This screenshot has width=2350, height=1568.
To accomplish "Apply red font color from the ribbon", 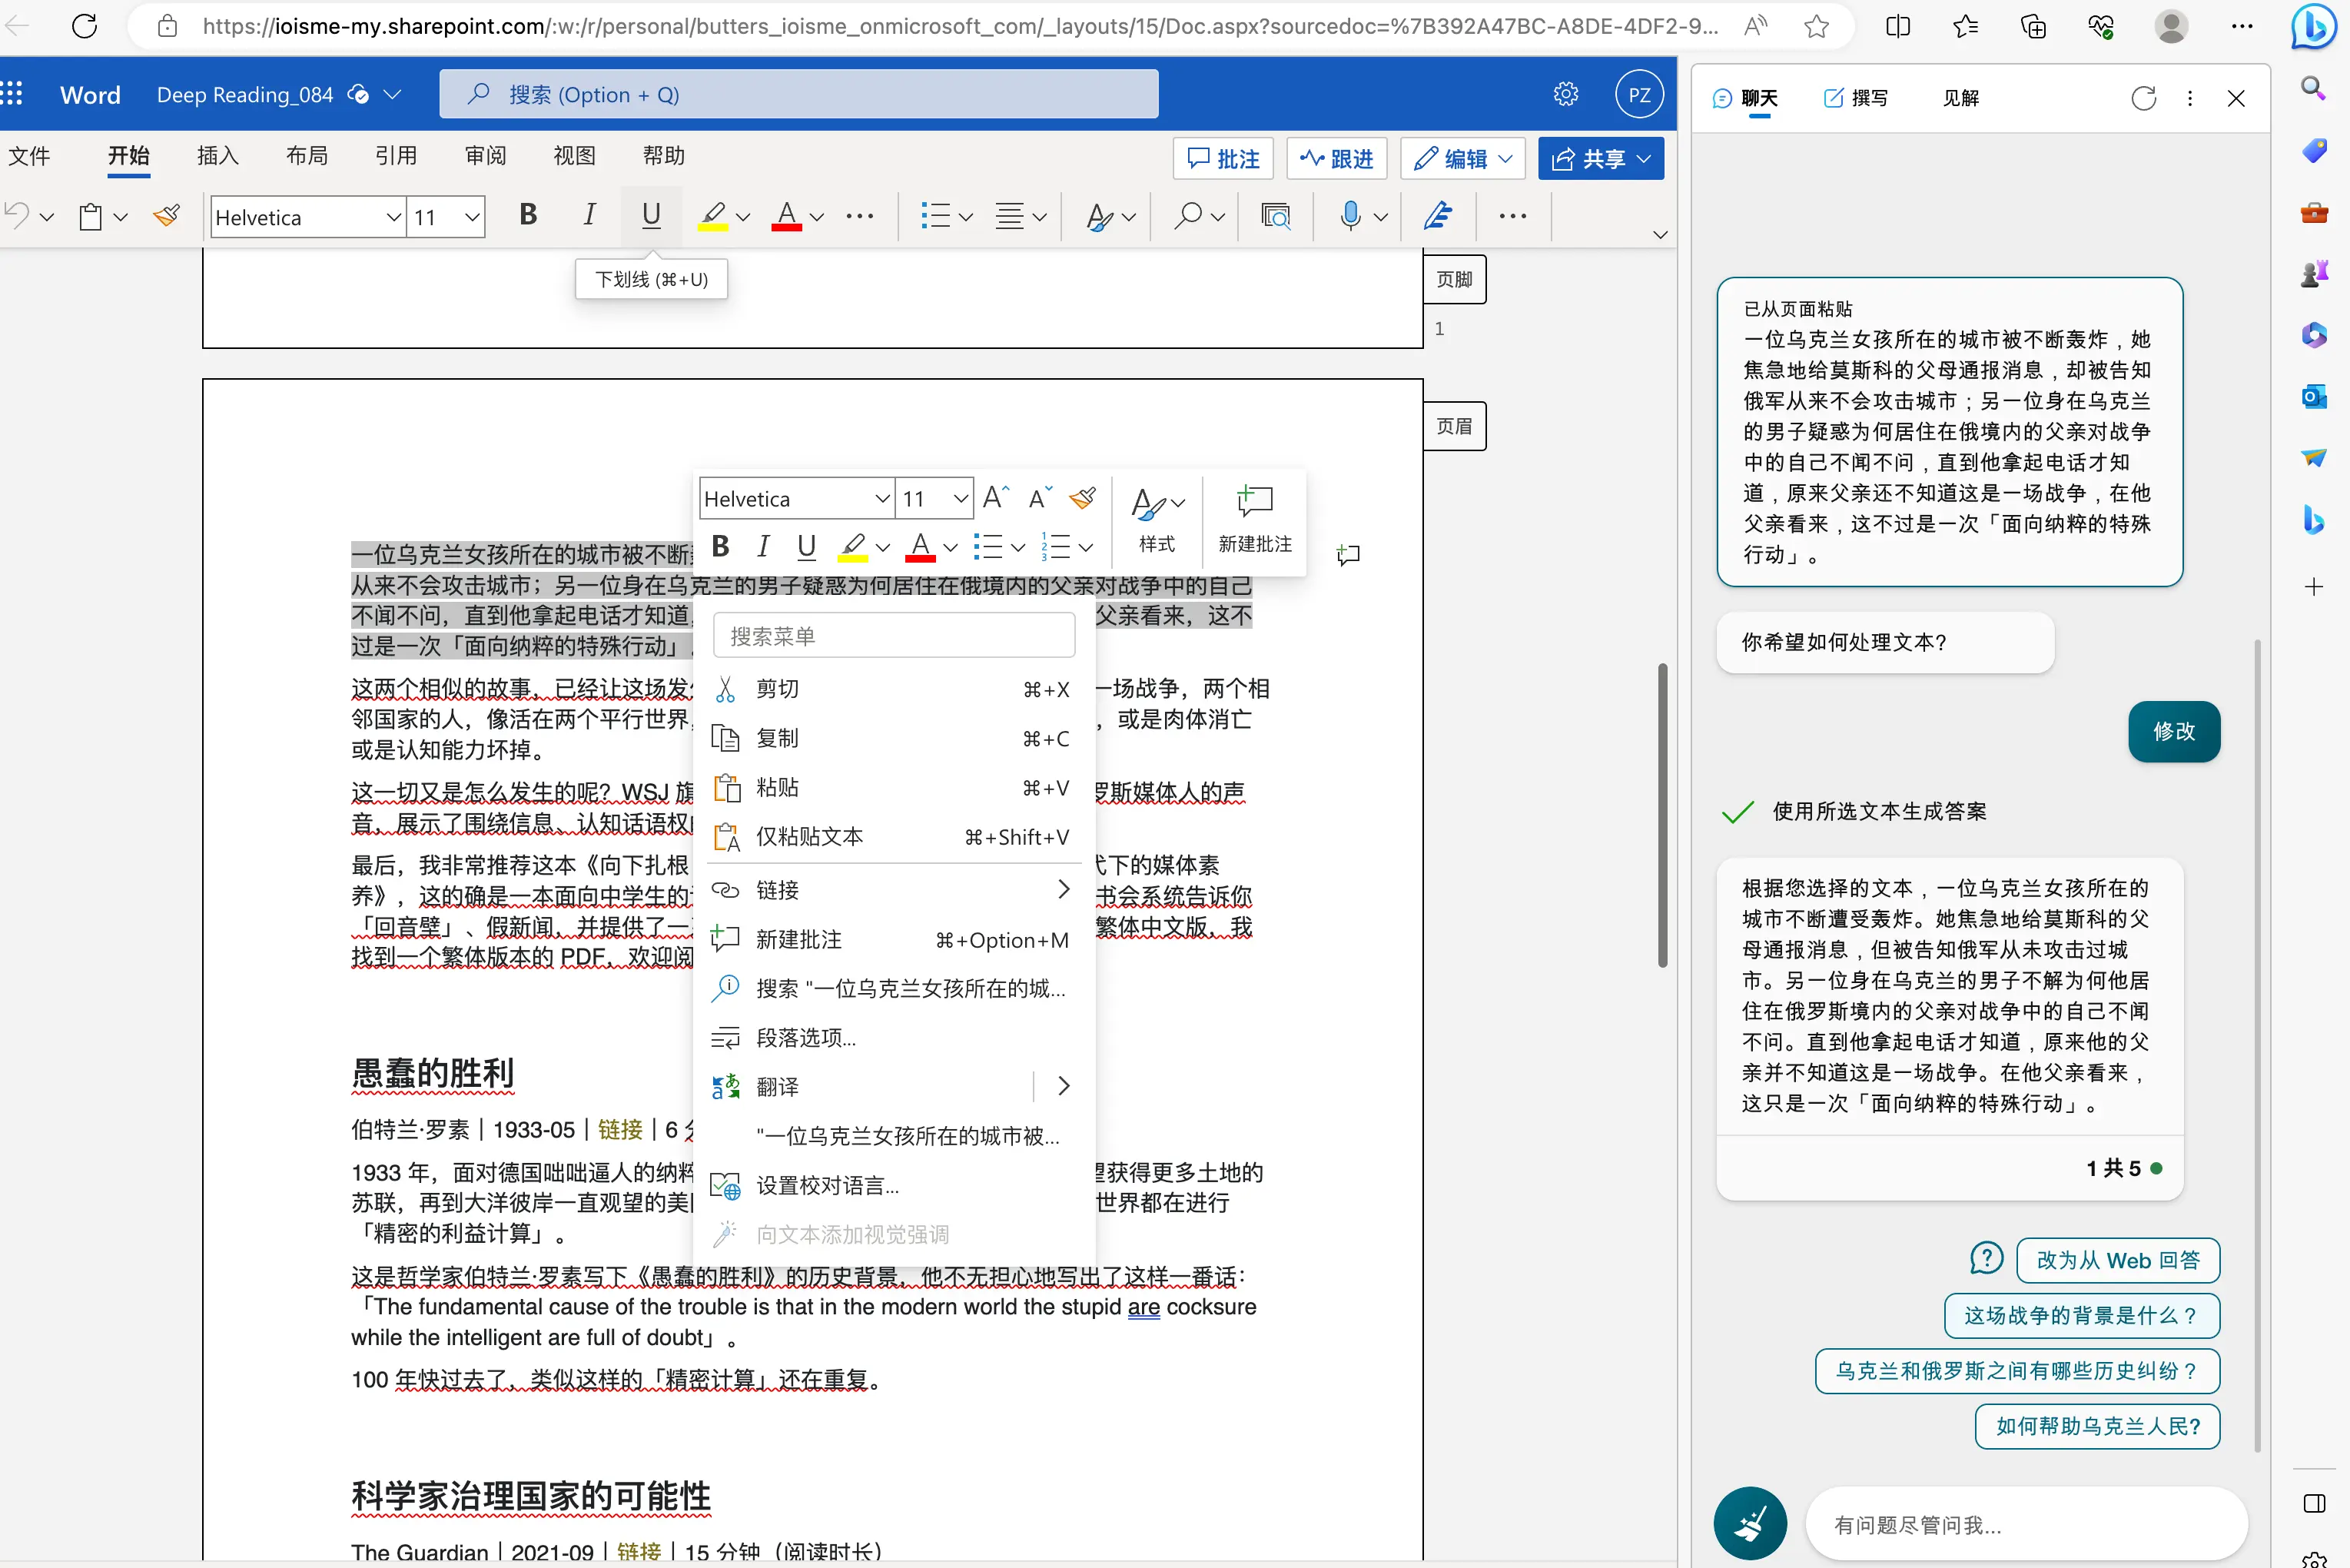I will [787, 215].
